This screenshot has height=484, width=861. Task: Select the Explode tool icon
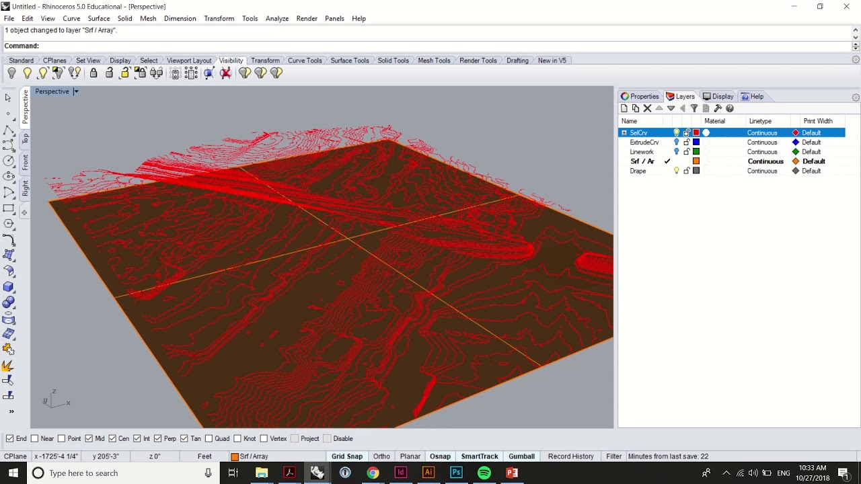(9, 366)
